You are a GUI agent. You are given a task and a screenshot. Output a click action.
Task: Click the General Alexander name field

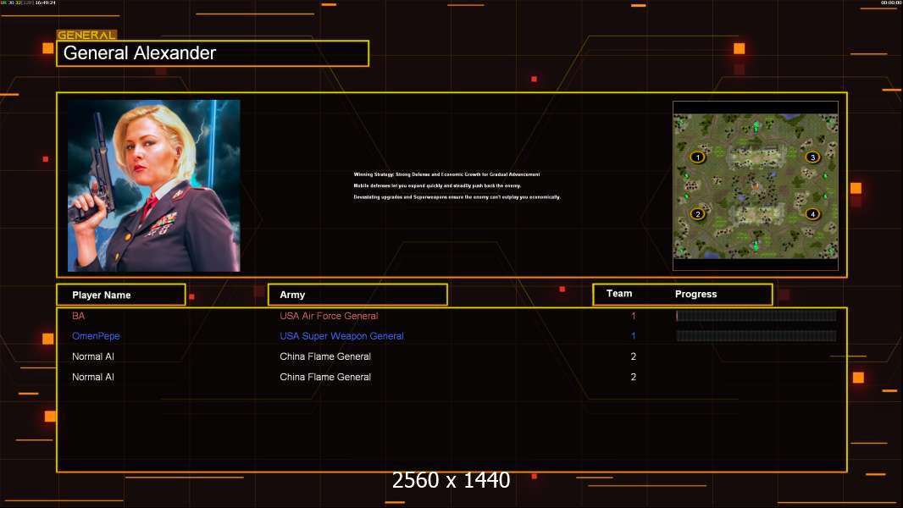(x=213, y=53)
